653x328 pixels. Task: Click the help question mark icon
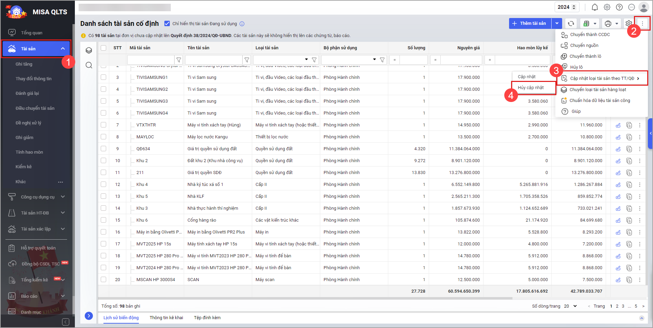pyautogui.click(x=619, y=7)
